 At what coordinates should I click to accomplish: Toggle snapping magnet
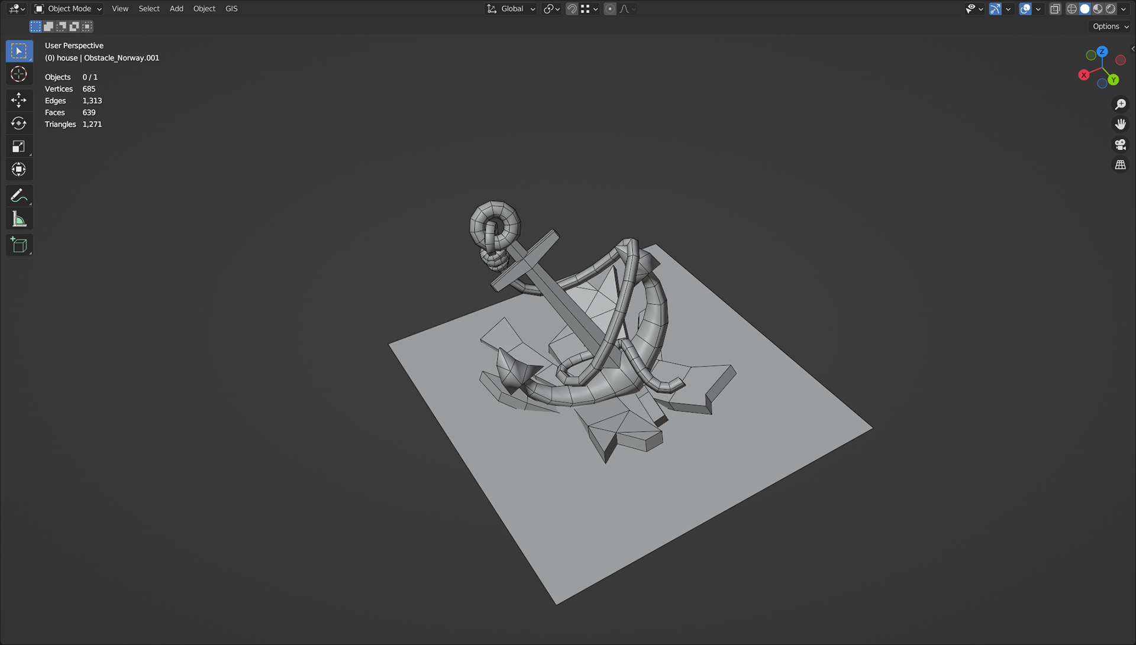click(572, 9)
